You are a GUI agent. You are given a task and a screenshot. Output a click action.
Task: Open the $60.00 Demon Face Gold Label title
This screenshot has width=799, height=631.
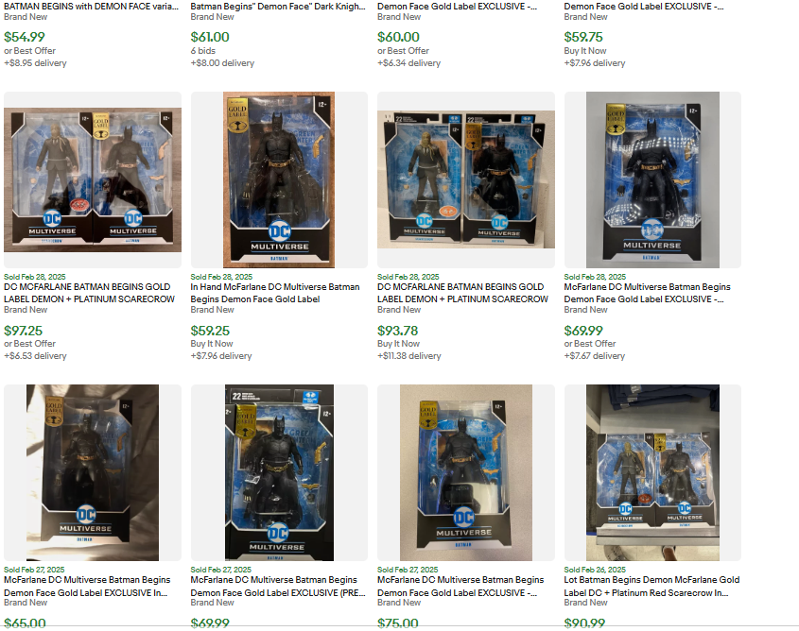coord(457,6)
